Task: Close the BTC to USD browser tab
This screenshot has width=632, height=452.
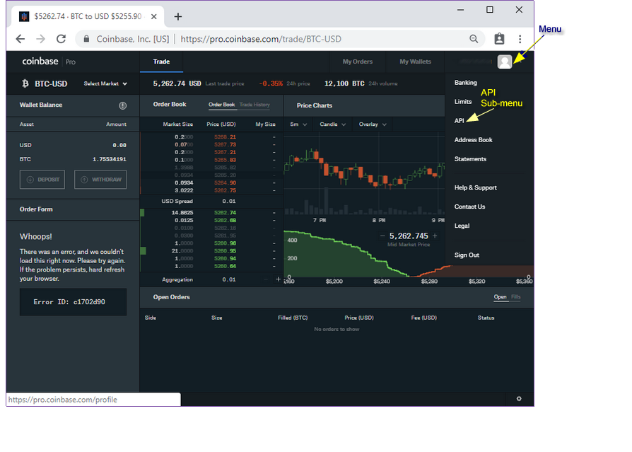Action: [153, 16]
